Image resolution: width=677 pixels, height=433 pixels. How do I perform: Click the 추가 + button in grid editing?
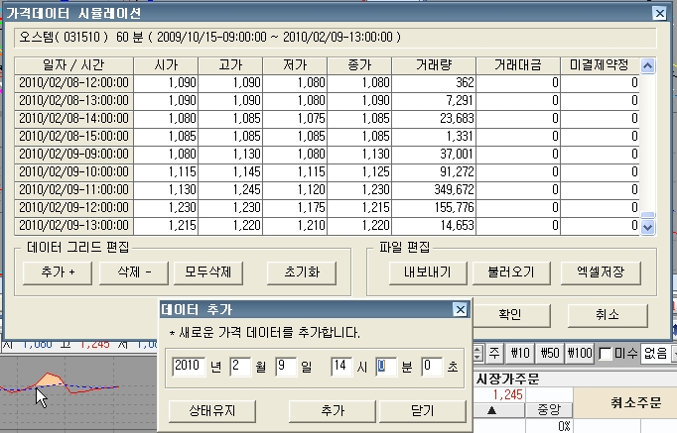(58, 272)
